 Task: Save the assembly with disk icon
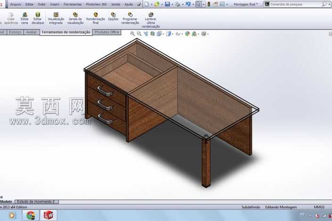click(167, 4)
